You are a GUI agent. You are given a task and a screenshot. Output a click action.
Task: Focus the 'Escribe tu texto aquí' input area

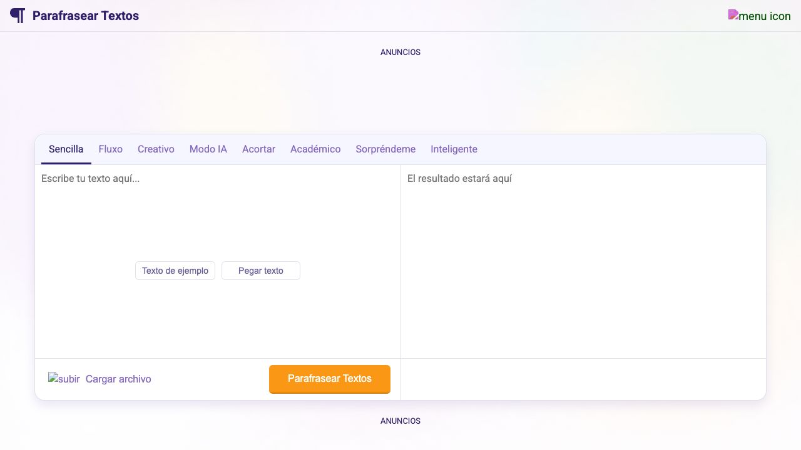click(217, 212)
